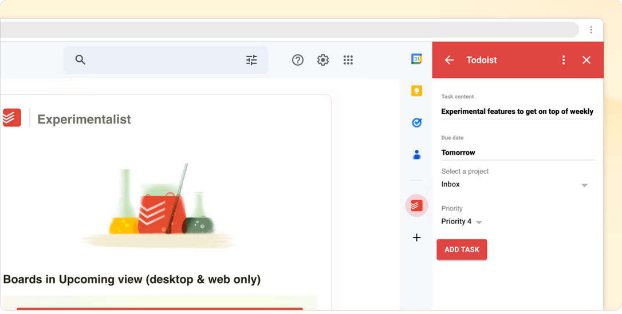Open Contacts side panel icon
This screenshot has width=622, height=314.
[416, 154]
